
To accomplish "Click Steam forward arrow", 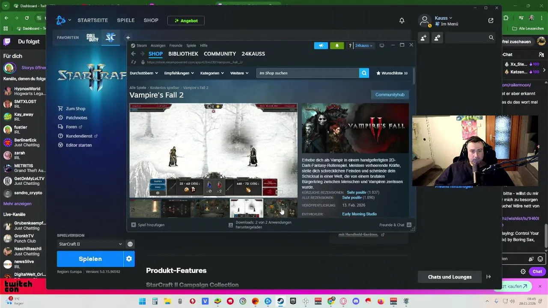I will click(x=142, y=53).
